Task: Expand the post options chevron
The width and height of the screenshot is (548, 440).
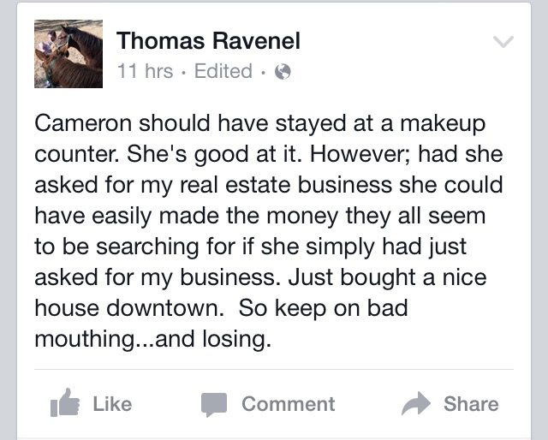Action: pos(504,42)
